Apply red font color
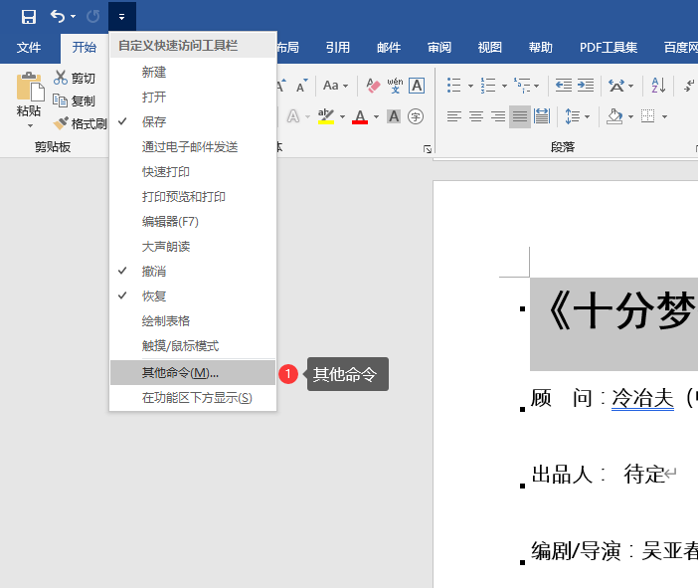698x588 pixels. coord(360,116)
